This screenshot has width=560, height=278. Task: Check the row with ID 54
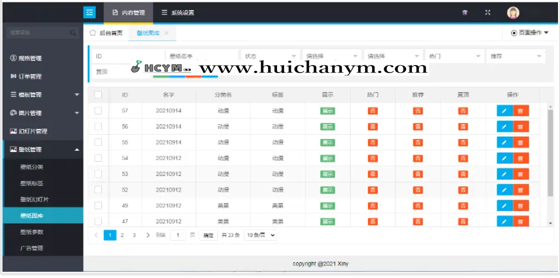pyautogui.click(x=98, y=158)
